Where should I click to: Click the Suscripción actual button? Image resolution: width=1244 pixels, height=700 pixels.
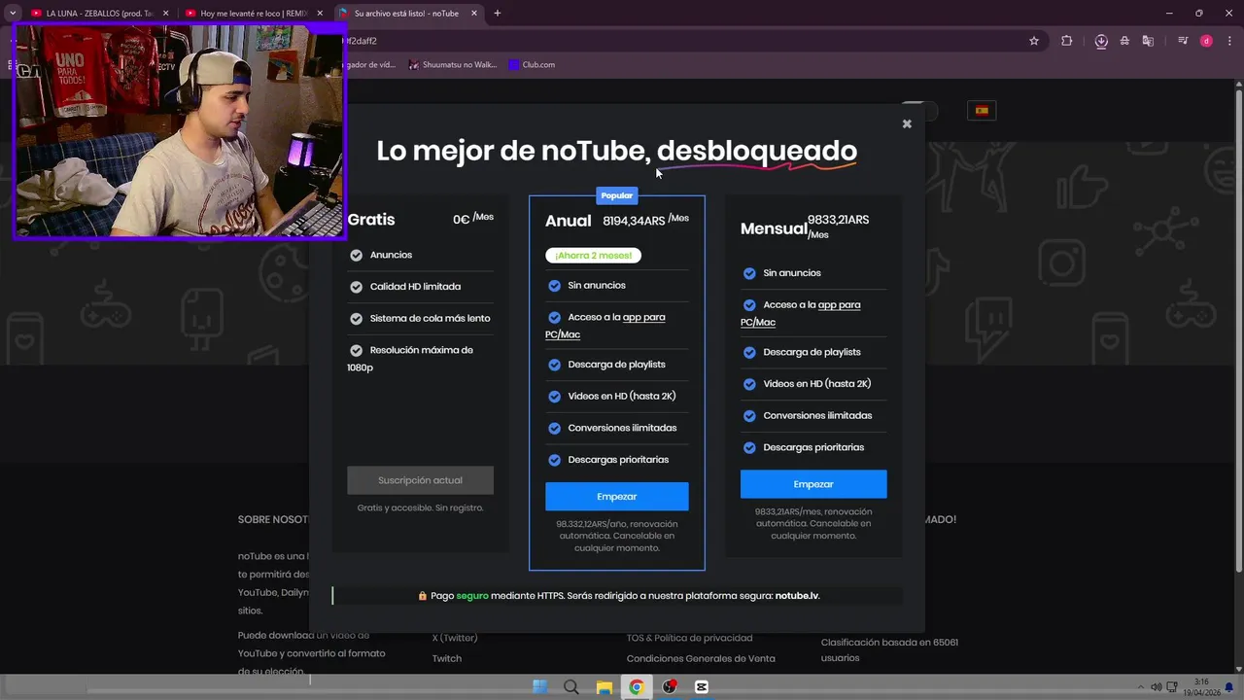click(x=420, y=480)
